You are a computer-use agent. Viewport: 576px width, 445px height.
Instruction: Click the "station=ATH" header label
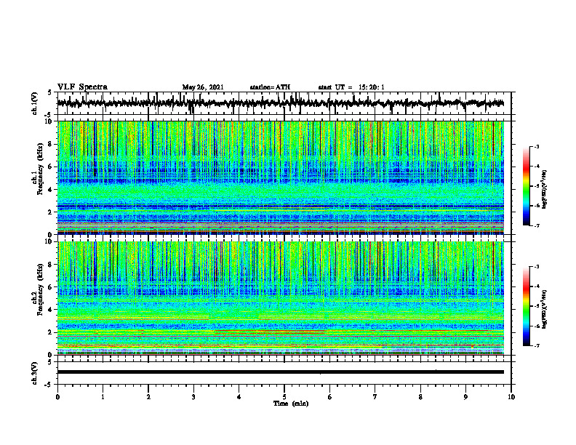270,87
